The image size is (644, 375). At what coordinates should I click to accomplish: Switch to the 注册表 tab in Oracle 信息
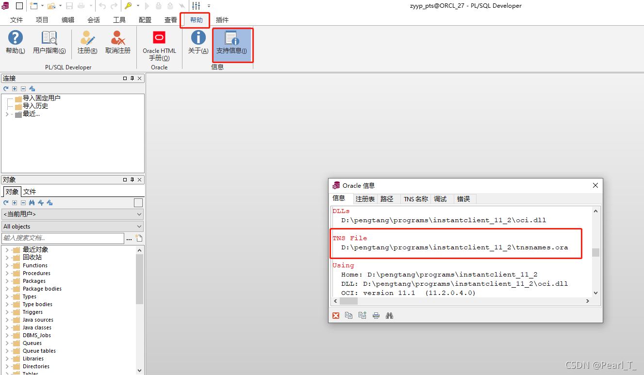pyautogui.click(x=365, y=199)
